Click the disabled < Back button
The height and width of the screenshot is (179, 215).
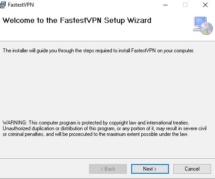[x=108, y=169]
